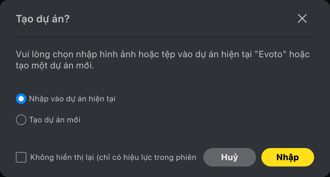Click the "Tạo dự án mới" label text
This screenshot has height=177, width=330.
coord(55,120)
